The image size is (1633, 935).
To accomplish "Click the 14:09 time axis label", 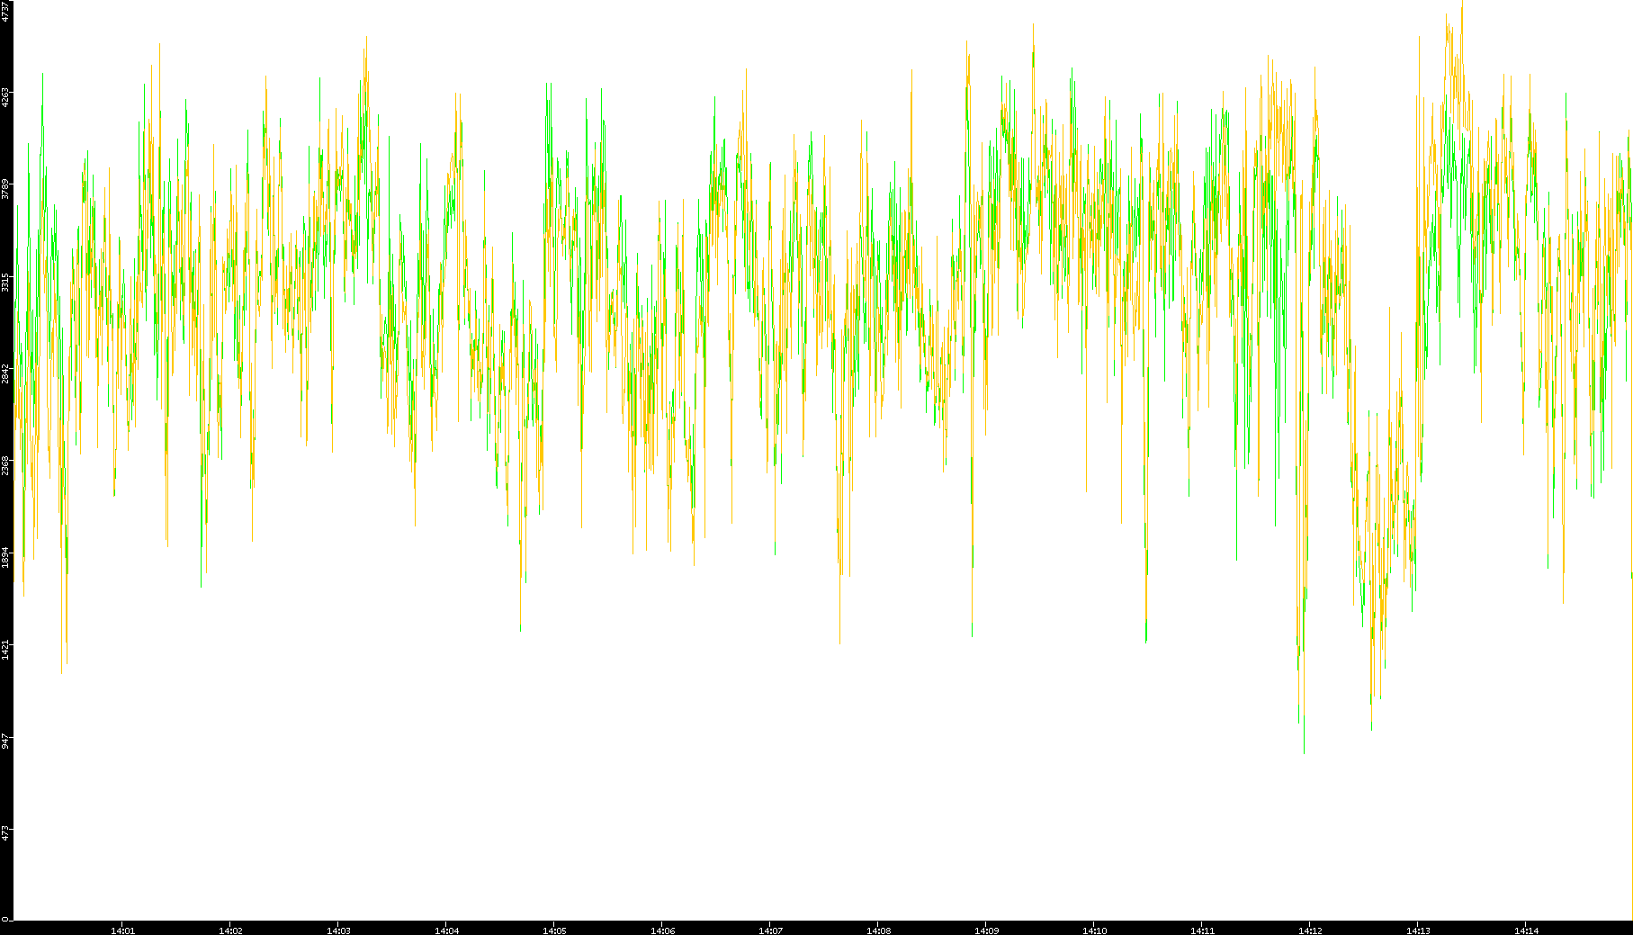I will (986, 930).
